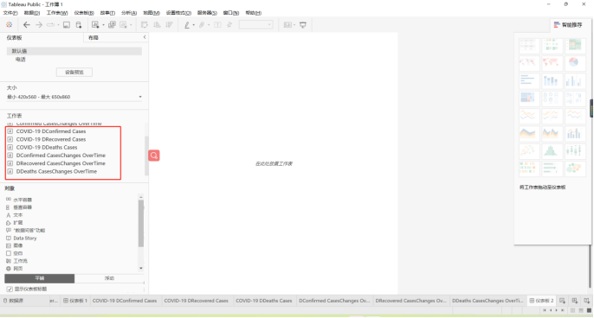This screenshot has width=594, height=318.
Task: Click the objects list scrollbar
Action: (141, 223)
